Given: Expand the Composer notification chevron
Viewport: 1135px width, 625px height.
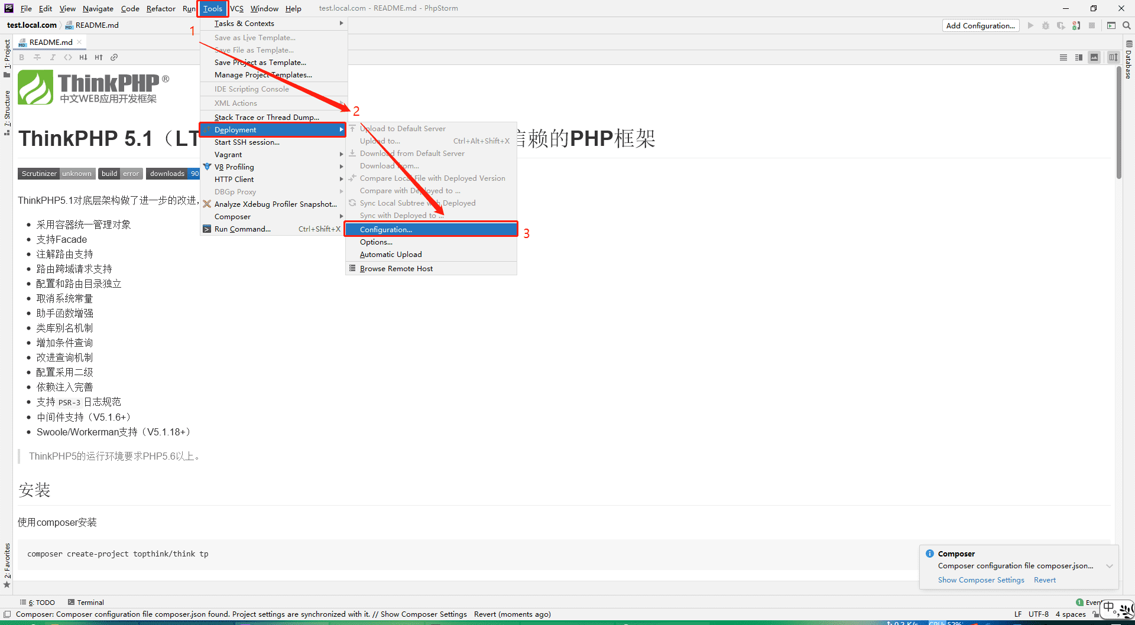Looking at the screenshot, I should 1110,566.
